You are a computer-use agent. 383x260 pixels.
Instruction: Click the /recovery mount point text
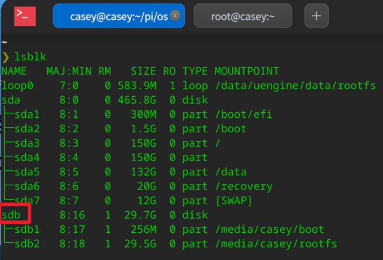click(244, 186)
